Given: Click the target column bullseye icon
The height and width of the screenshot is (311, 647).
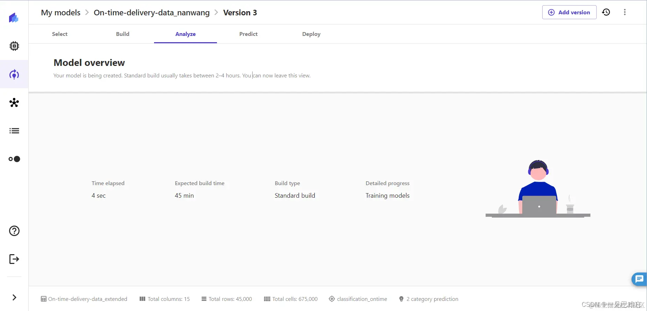Looking at the screenshot, I should tap(332, 299).
